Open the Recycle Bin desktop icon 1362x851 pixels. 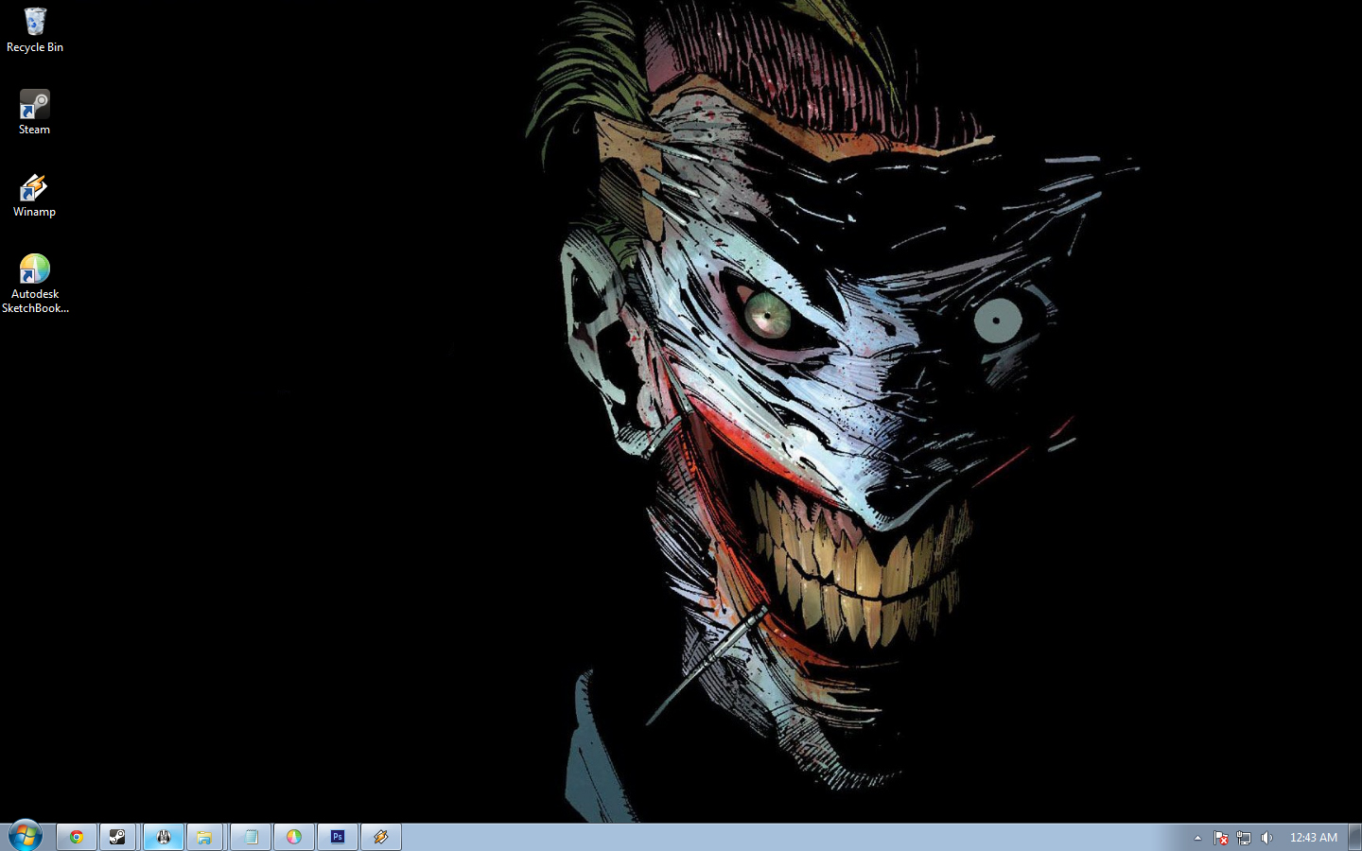pyautogui.click(x=35, y=30)
